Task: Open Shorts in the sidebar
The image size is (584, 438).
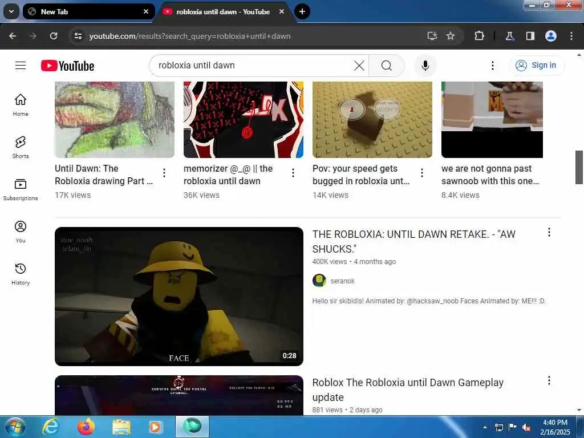Action: (x=21, y=147)
